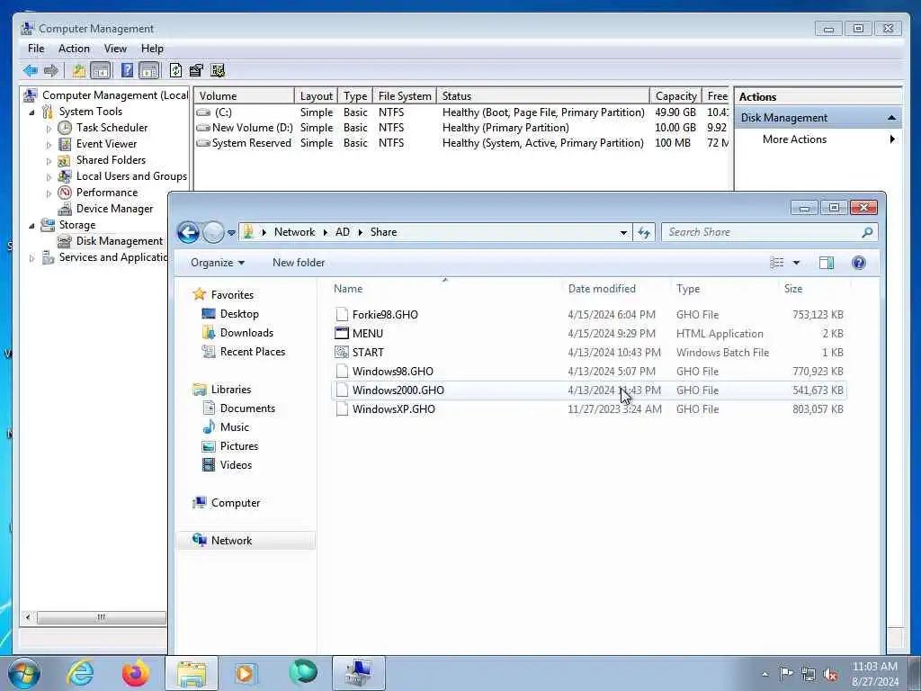The height and width of the screenshot is (691, 921).
Task: Select Computer in navigation pane
Action: click(x=235, y=503)
